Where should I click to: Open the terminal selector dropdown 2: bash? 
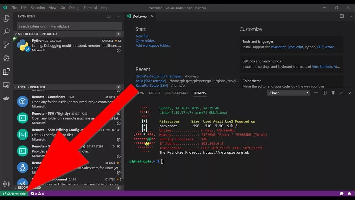288,93
